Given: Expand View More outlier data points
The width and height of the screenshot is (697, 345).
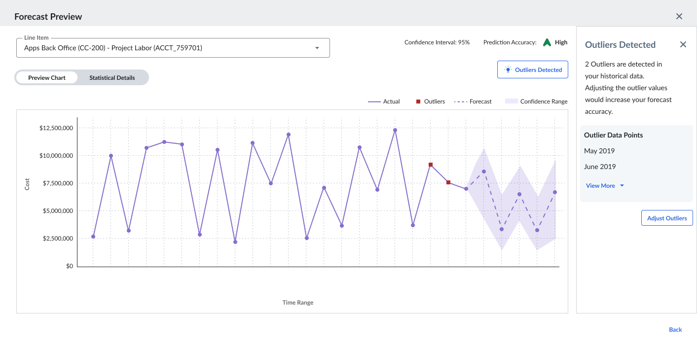Looking at the screenshot, I should click(605, 186).
